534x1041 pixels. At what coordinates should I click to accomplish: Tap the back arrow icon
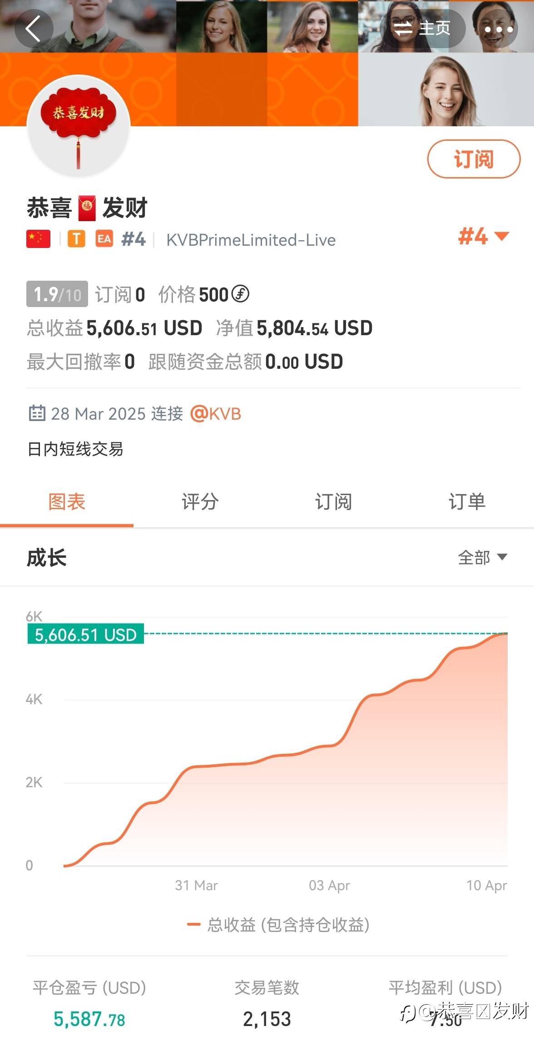pyautogui.click(x=34, y=29)
